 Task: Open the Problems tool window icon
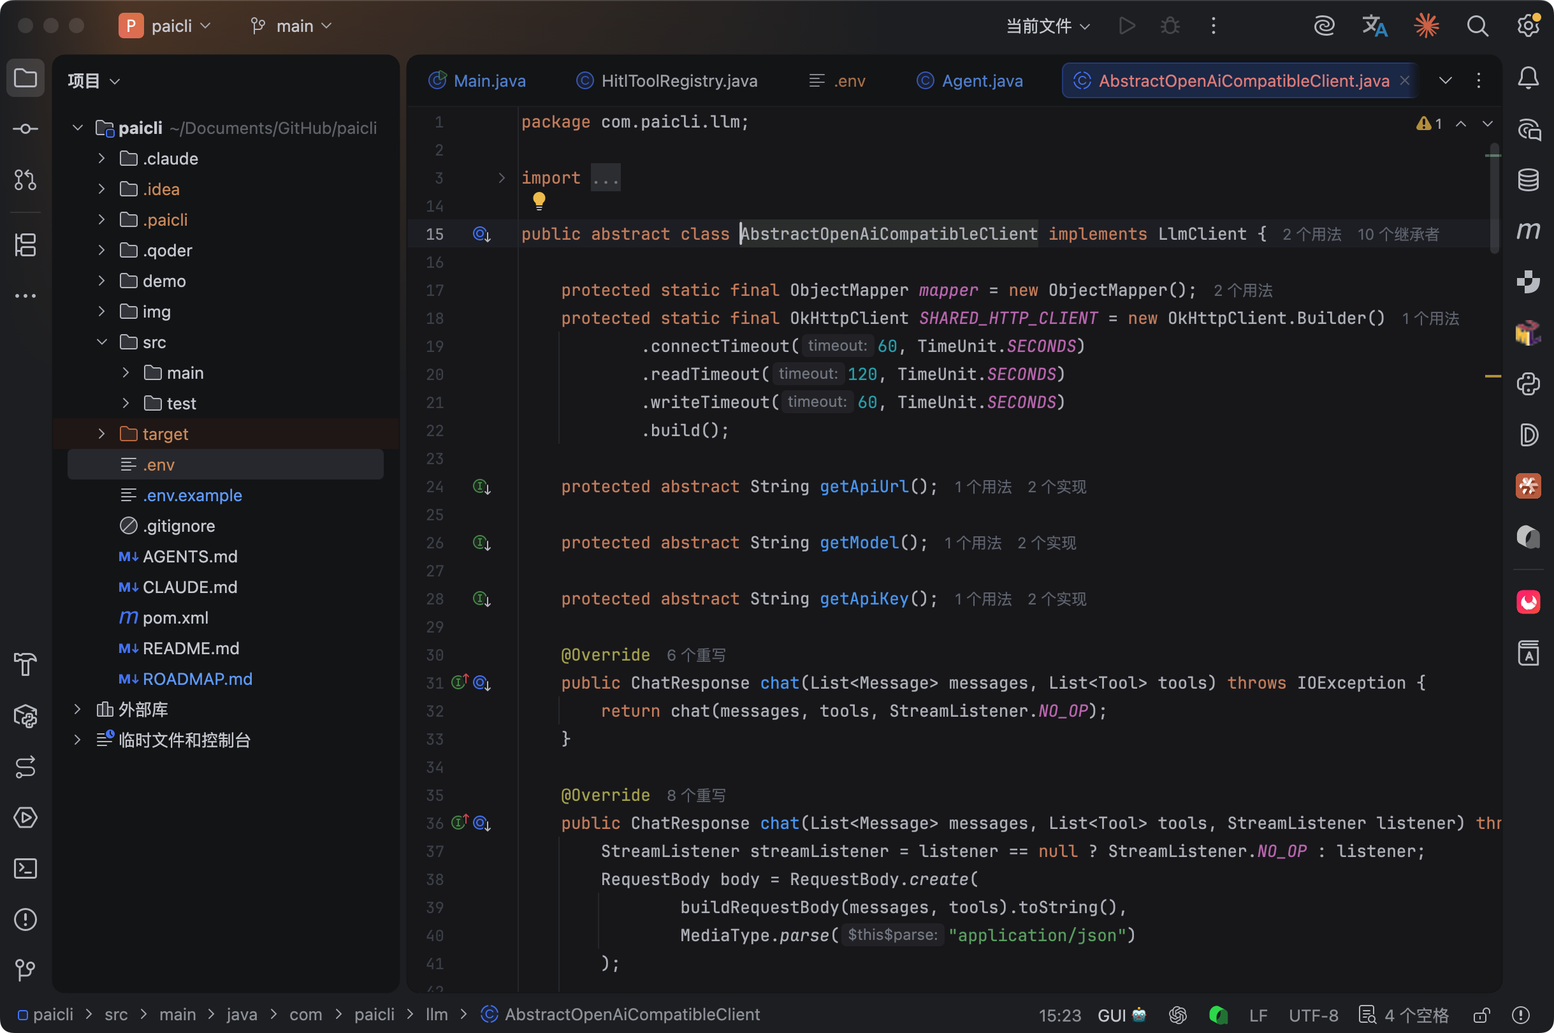25,919
